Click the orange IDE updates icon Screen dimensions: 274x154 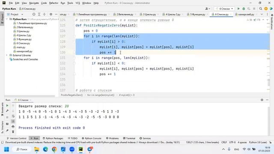pos(266,9)
